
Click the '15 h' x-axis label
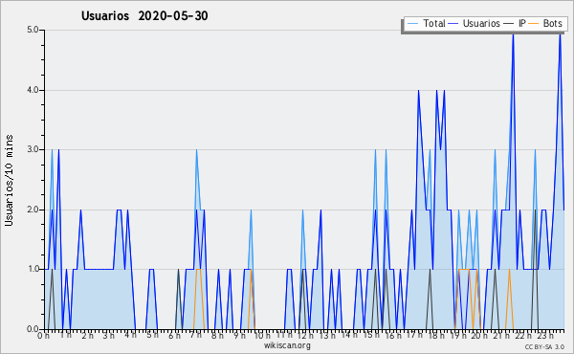tap(371, 335)
